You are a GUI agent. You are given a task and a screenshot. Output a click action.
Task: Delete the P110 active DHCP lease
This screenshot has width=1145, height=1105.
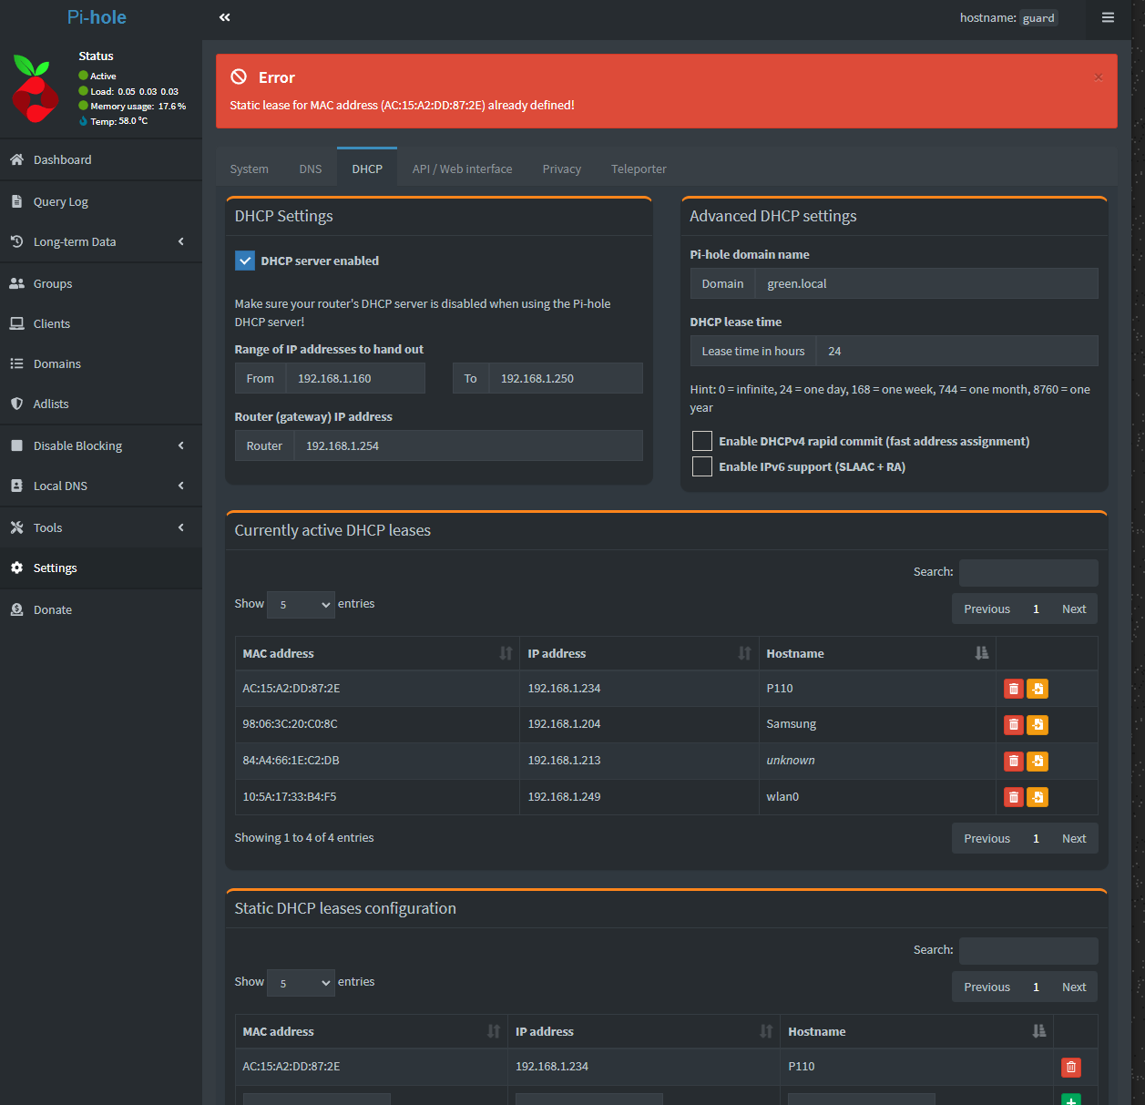(1013, 689)
